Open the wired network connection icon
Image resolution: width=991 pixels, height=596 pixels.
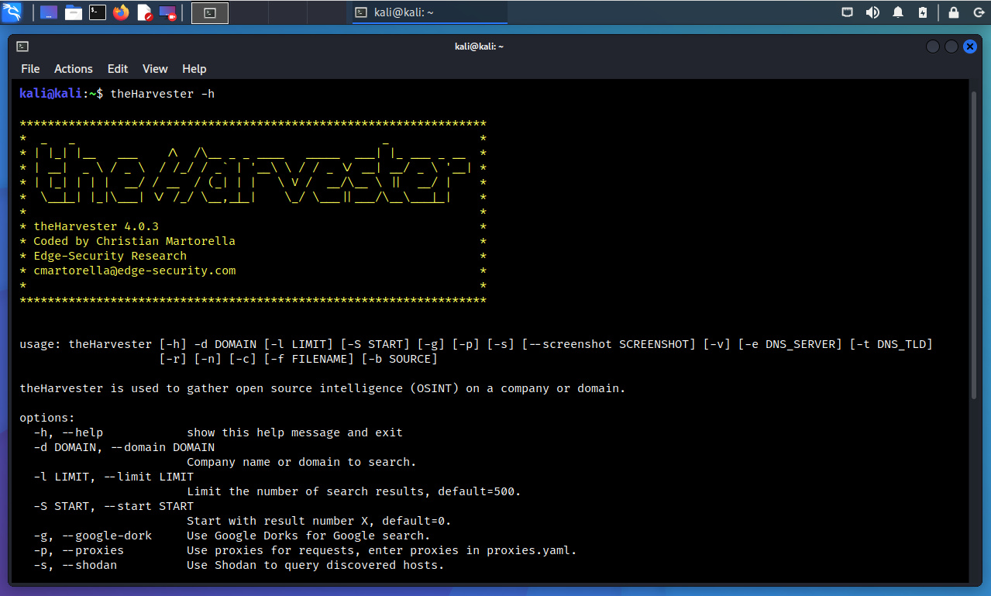[x=848, y=12]
